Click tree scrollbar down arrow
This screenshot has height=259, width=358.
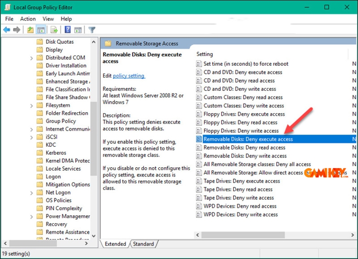click(94, 236)
